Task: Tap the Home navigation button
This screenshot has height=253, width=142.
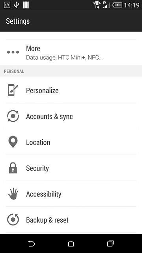Action: pyautogui.click(x=71, y=244)
